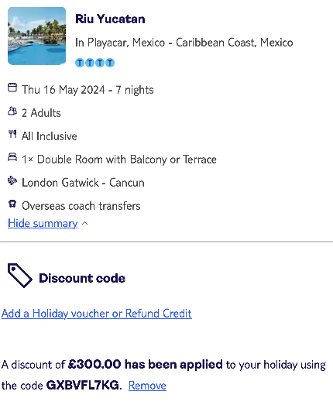Click the calendar icon beside Thu 16 May
This screenshot has width=333, height=405.
(x=12, y=88)
